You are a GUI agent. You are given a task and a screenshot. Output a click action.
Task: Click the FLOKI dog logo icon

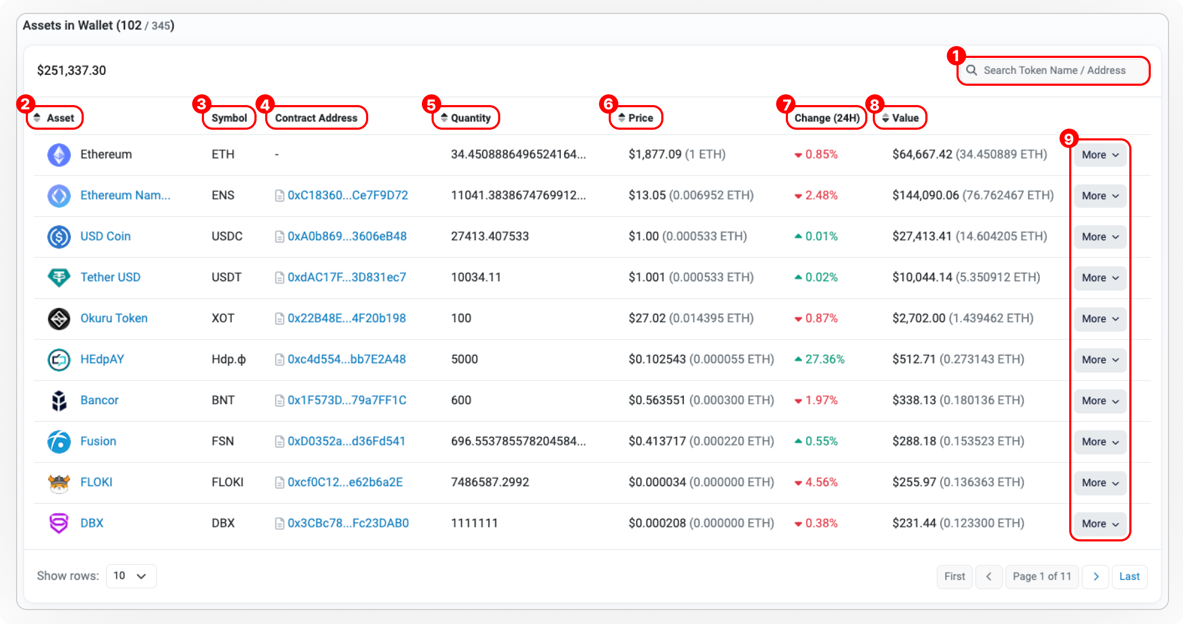[x=59, y=482]
